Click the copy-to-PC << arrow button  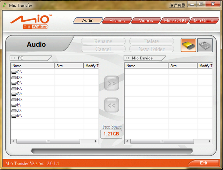tap(111, 105)
